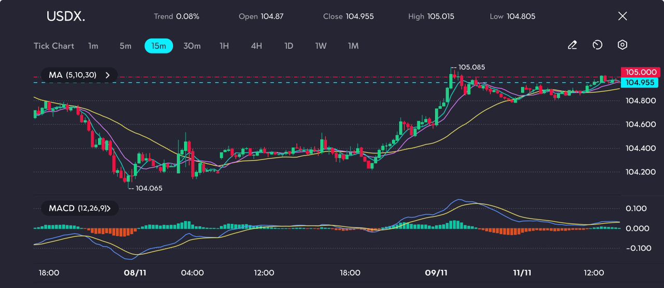Switch to 1M monthly timeframe
This screenshot has width=664, height=288.
[x=353, y=46]
